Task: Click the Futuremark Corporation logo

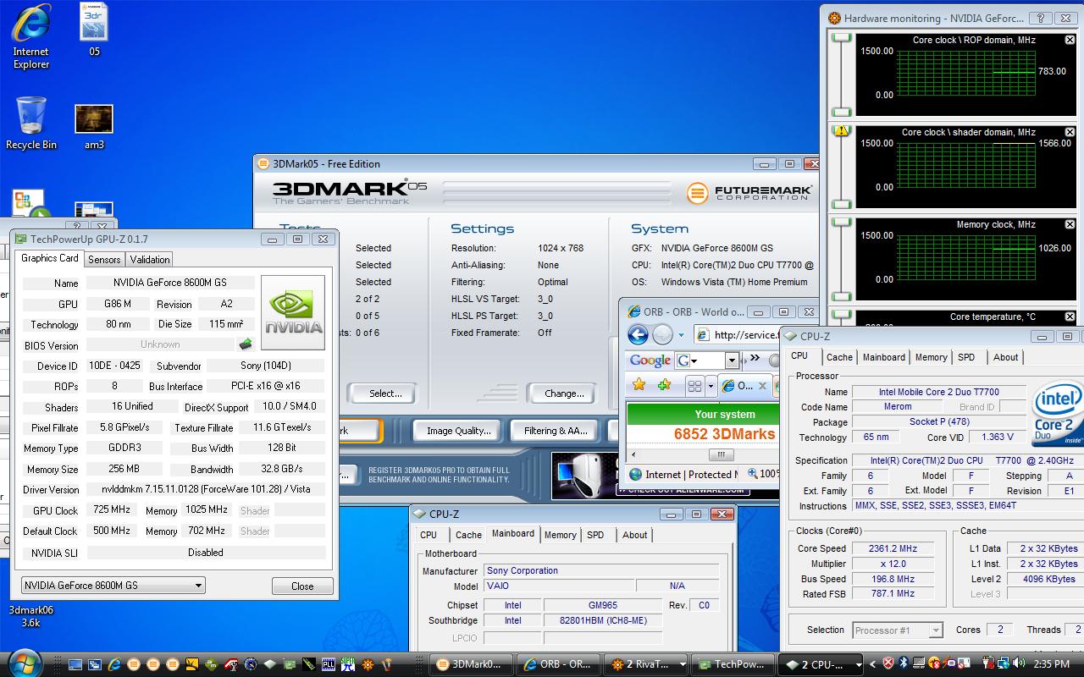Action: 749,193
